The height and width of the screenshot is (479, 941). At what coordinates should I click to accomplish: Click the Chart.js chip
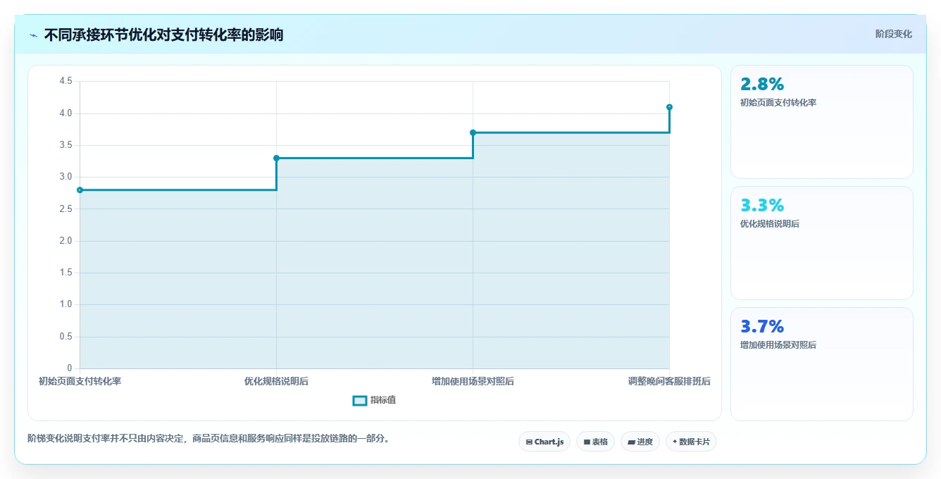point(544,442)
